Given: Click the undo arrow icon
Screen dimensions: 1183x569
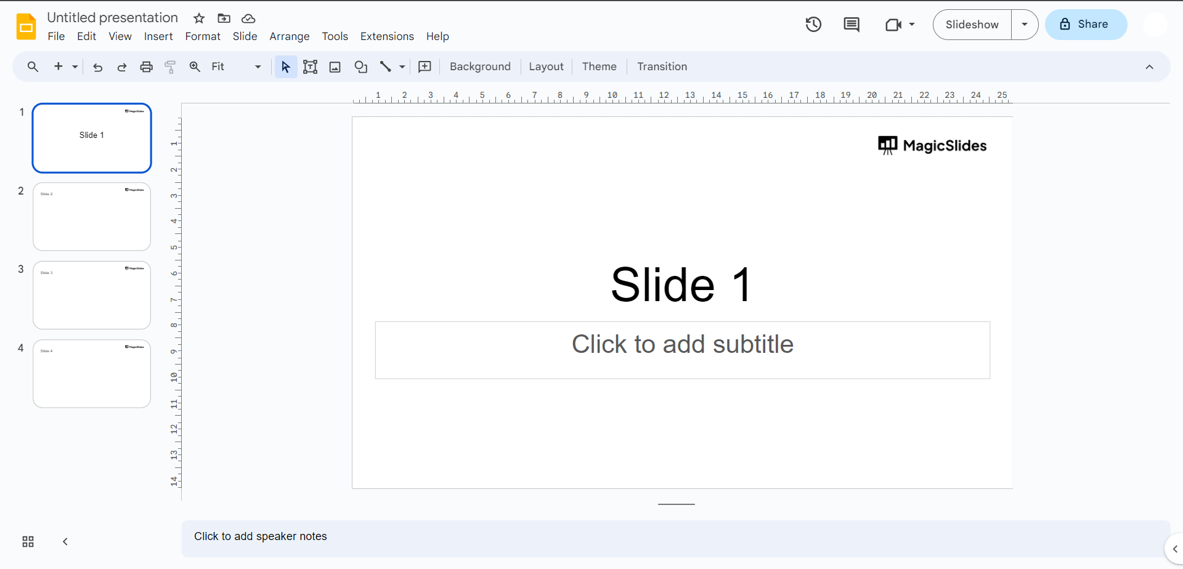Looking at the screenshot, I should click(97, 67).
